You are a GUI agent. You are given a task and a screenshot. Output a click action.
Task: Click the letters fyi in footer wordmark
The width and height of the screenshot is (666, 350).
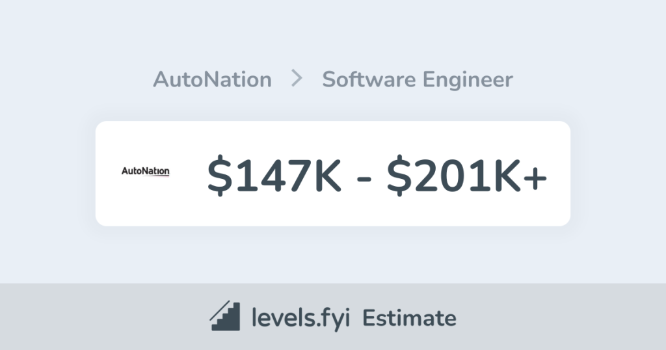coord(337,318)
